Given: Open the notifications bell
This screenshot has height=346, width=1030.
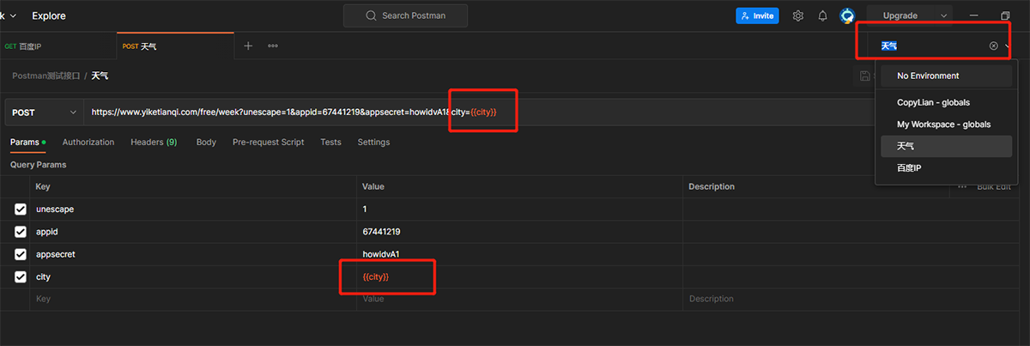Looking at the screenshot, I should (822, 15).
